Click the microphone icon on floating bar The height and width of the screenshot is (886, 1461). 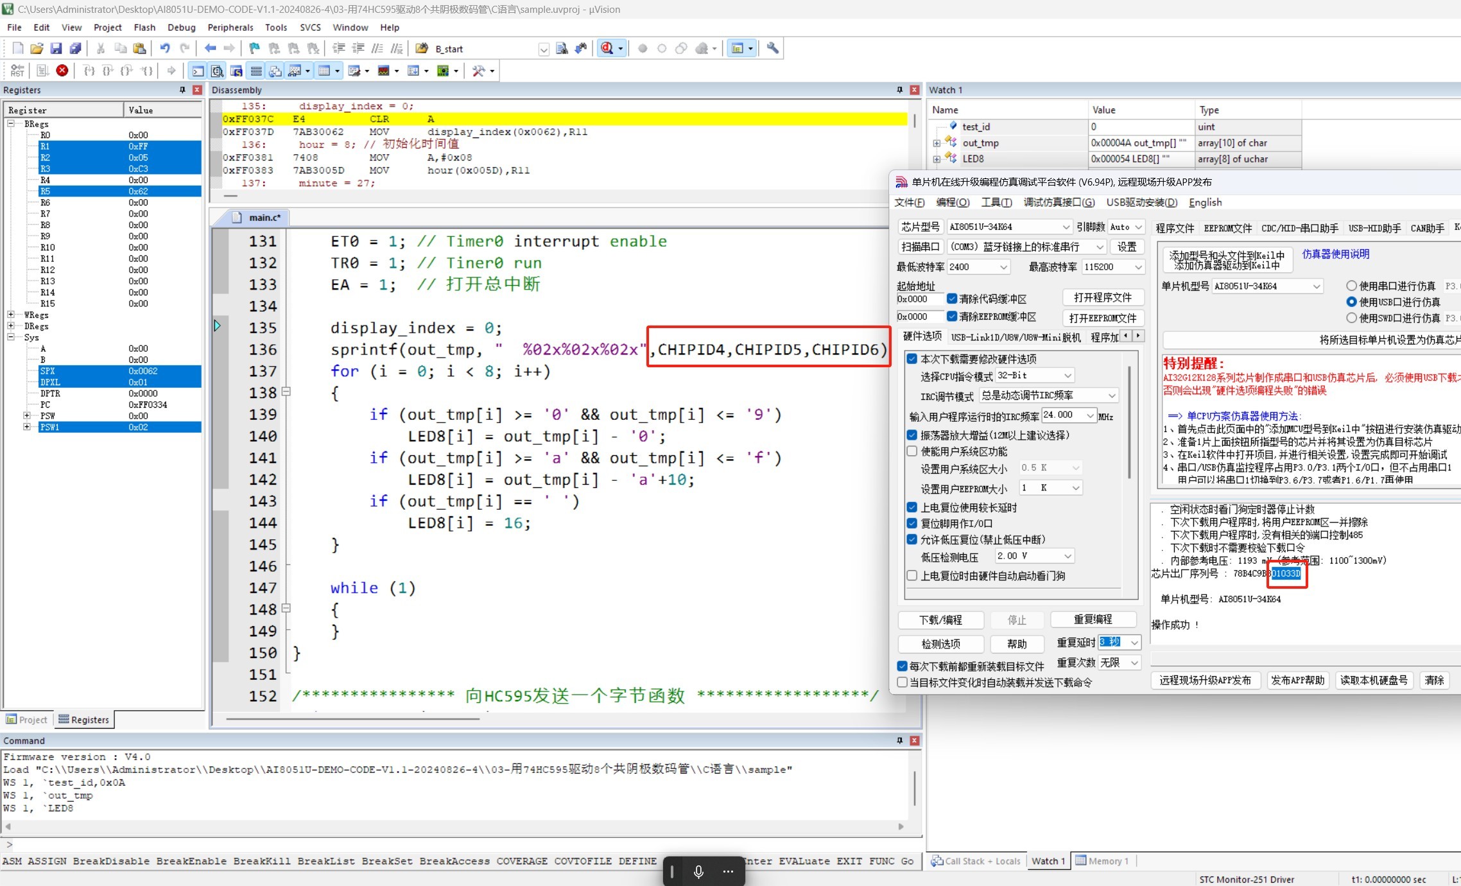(x=698, y=871)
